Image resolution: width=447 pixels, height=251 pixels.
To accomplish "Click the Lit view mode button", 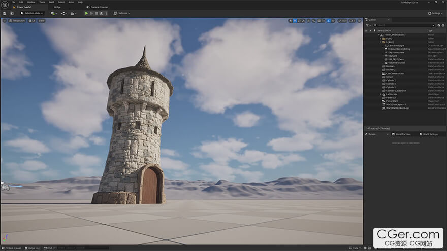I will point(32,21).
